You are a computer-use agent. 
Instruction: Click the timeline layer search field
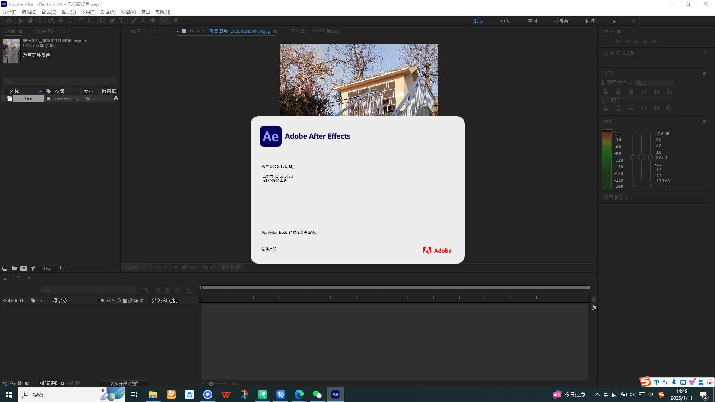89,290
